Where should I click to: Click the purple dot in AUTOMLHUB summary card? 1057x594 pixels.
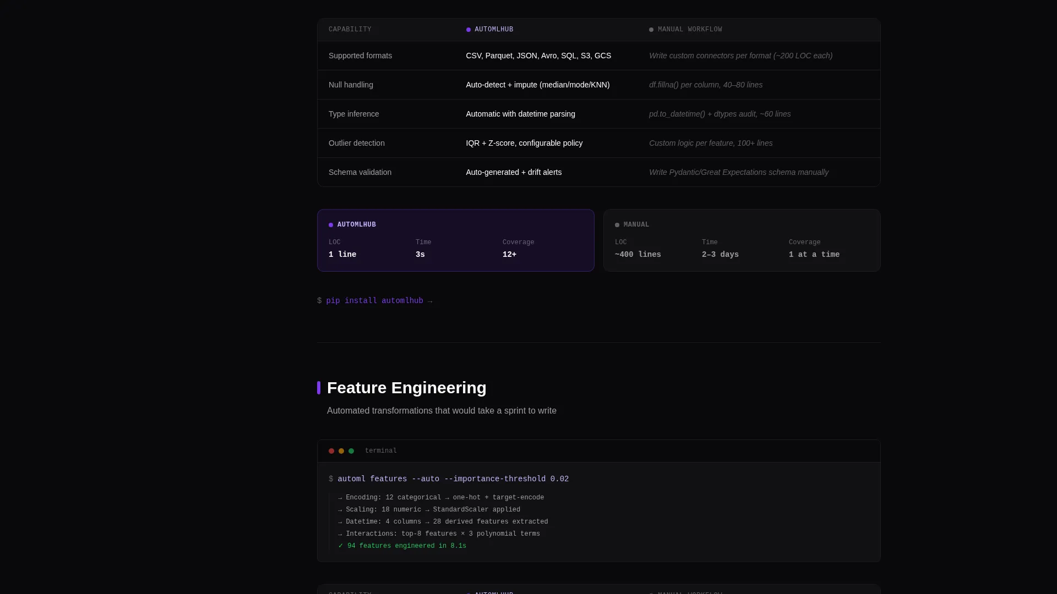pyautogui.click(x=331, y=225)
